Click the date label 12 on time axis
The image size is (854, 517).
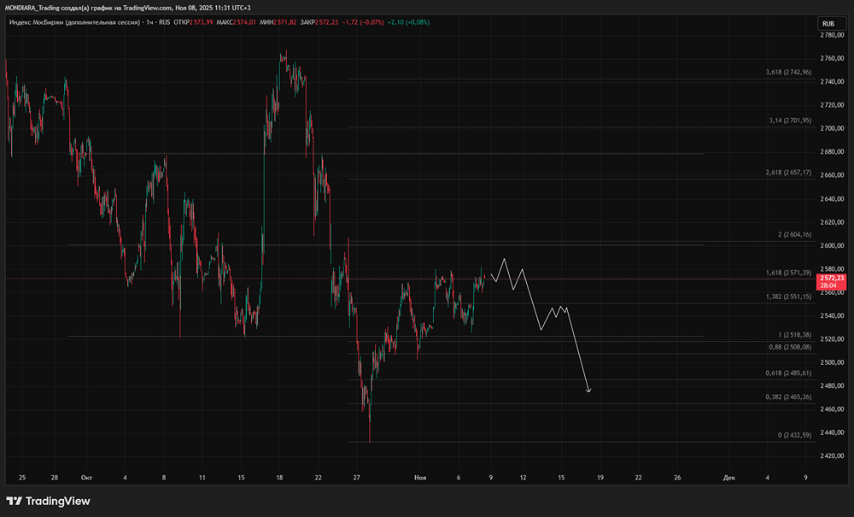[x=523, y=478]
